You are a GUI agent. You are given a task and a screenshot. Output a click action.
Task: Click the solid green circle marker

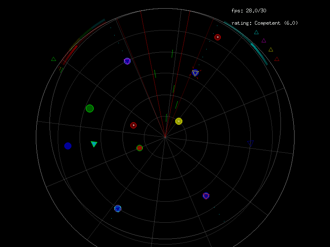click(90, 108)
